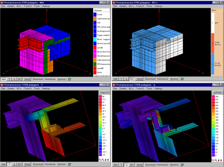Click red down arrow under q legend
Screen dimensions: 224x167
pos(221,160)
